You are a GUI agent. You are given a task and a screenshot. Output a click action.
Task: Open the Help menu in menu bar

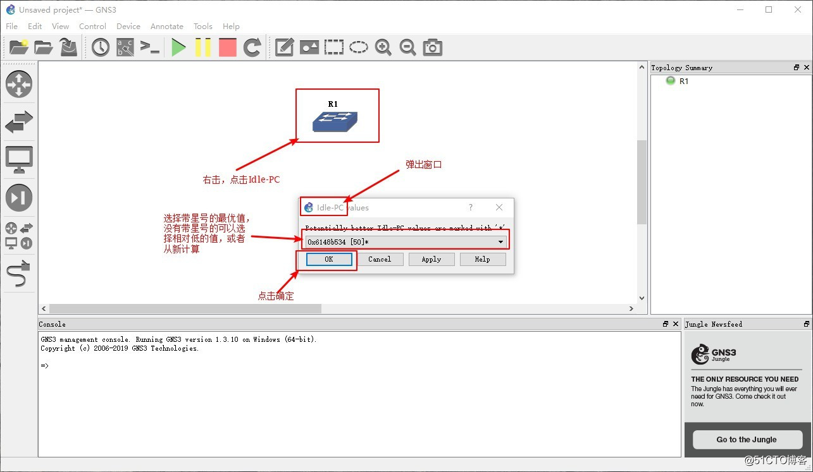point(231,27)
